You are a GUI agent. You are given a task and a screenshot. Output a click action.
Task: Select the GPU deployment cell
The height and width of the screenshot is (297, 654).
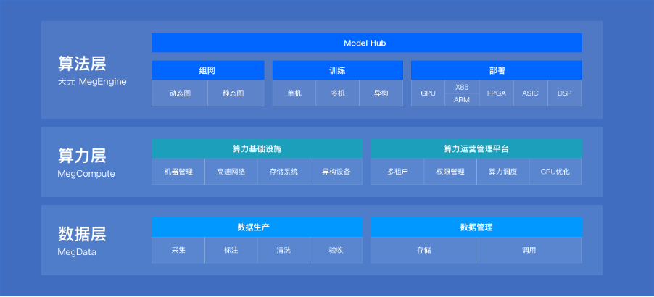coord(428,93)
